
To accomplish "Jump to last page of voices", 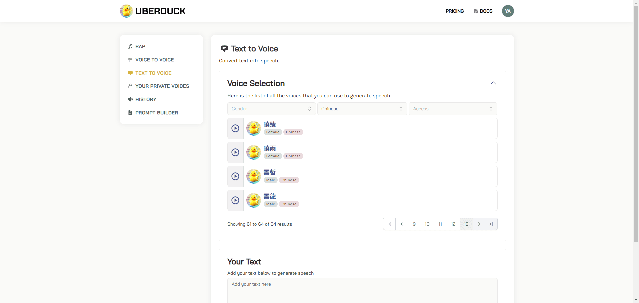I will (491, 224).
